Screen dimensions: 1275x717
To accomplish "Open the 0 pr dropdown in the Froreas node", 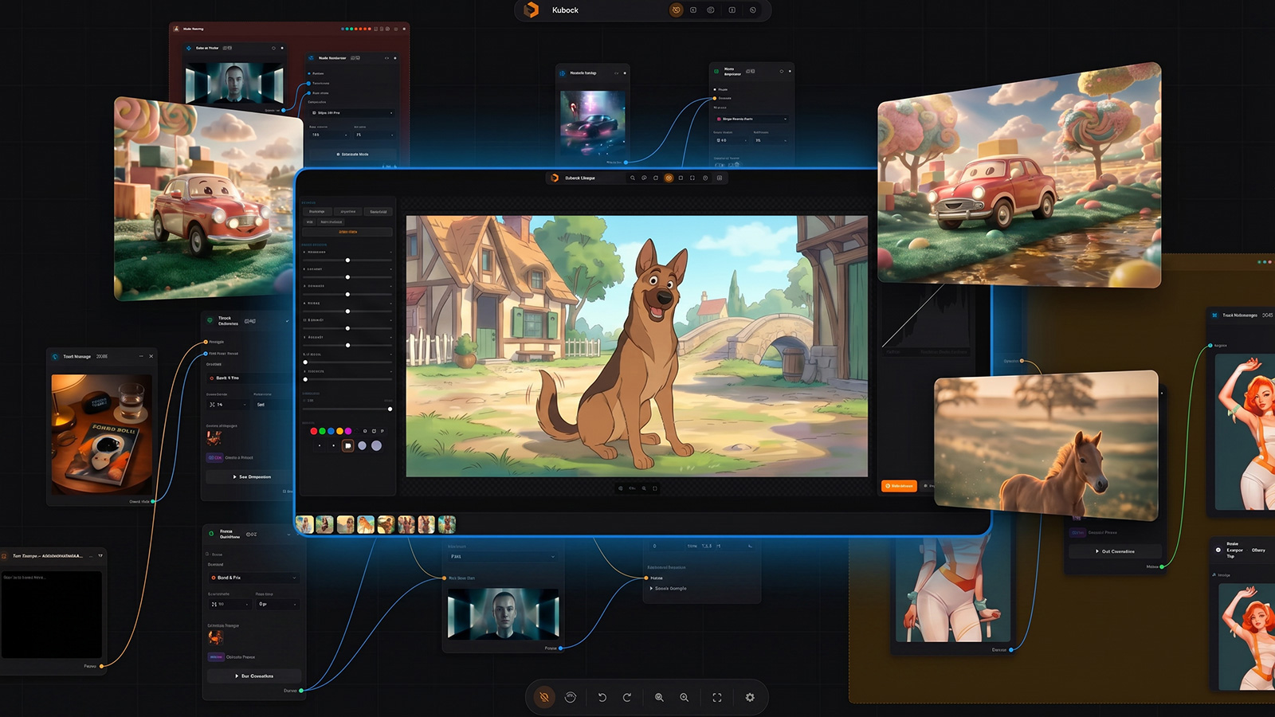I will [x=277, y=604].
